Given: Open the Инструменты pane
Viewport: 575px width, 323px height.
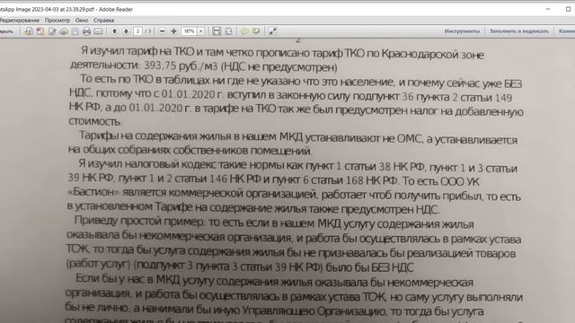Looking at the screenshot, I should pyautogui.click(x=462, y=31).
